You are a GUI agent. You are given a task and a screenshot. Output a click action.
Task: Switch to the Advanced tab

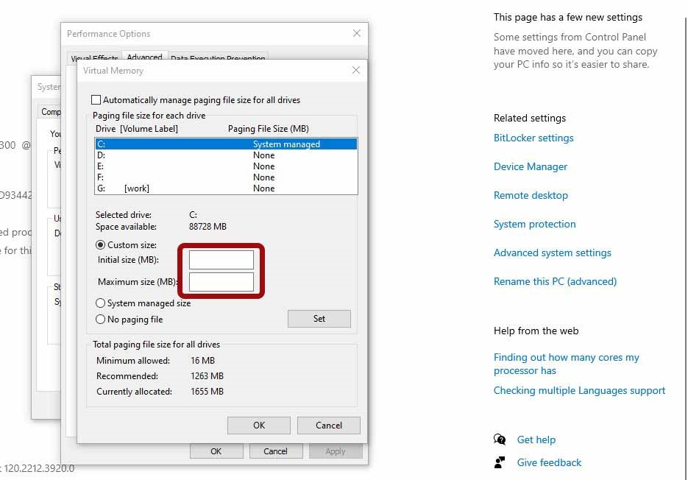[x=144, y=57]
